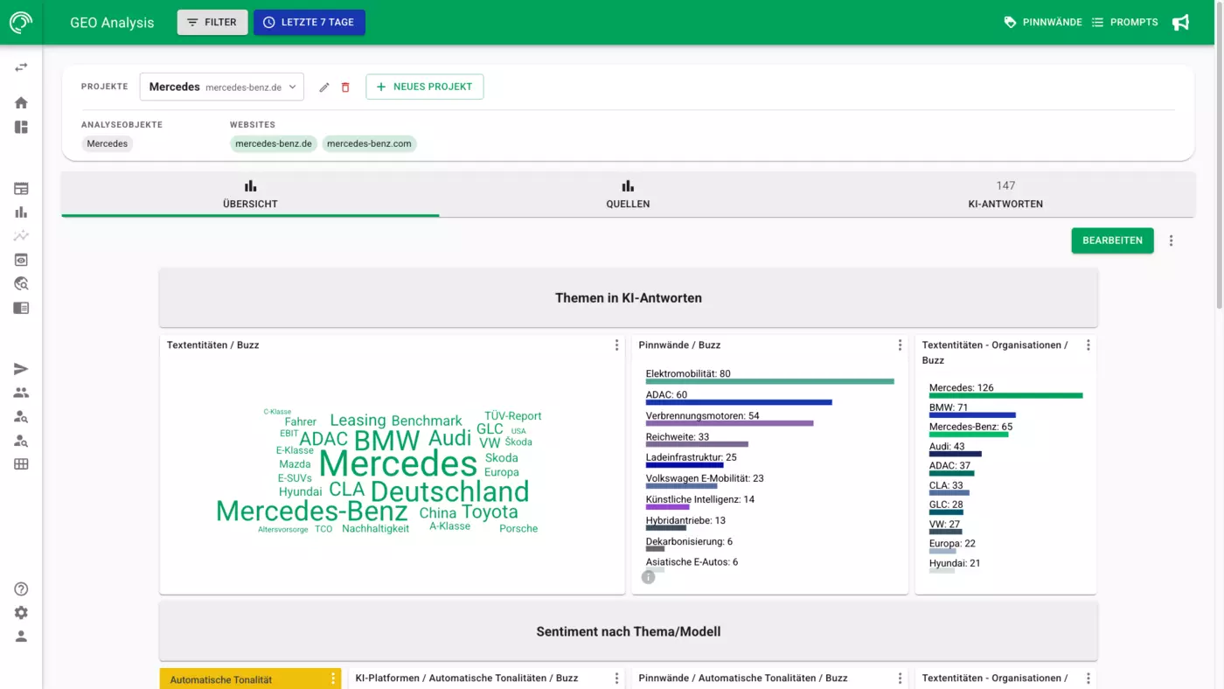Click the Neues Projekt button
The height and width of the screenshot is (689, 1224).
coord(425,87)
